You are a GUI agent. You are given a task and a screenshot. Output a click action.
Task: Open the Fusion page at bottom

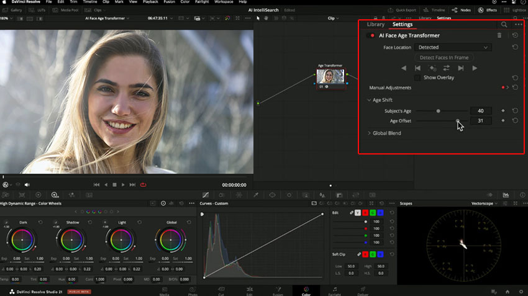click(278, 291)
